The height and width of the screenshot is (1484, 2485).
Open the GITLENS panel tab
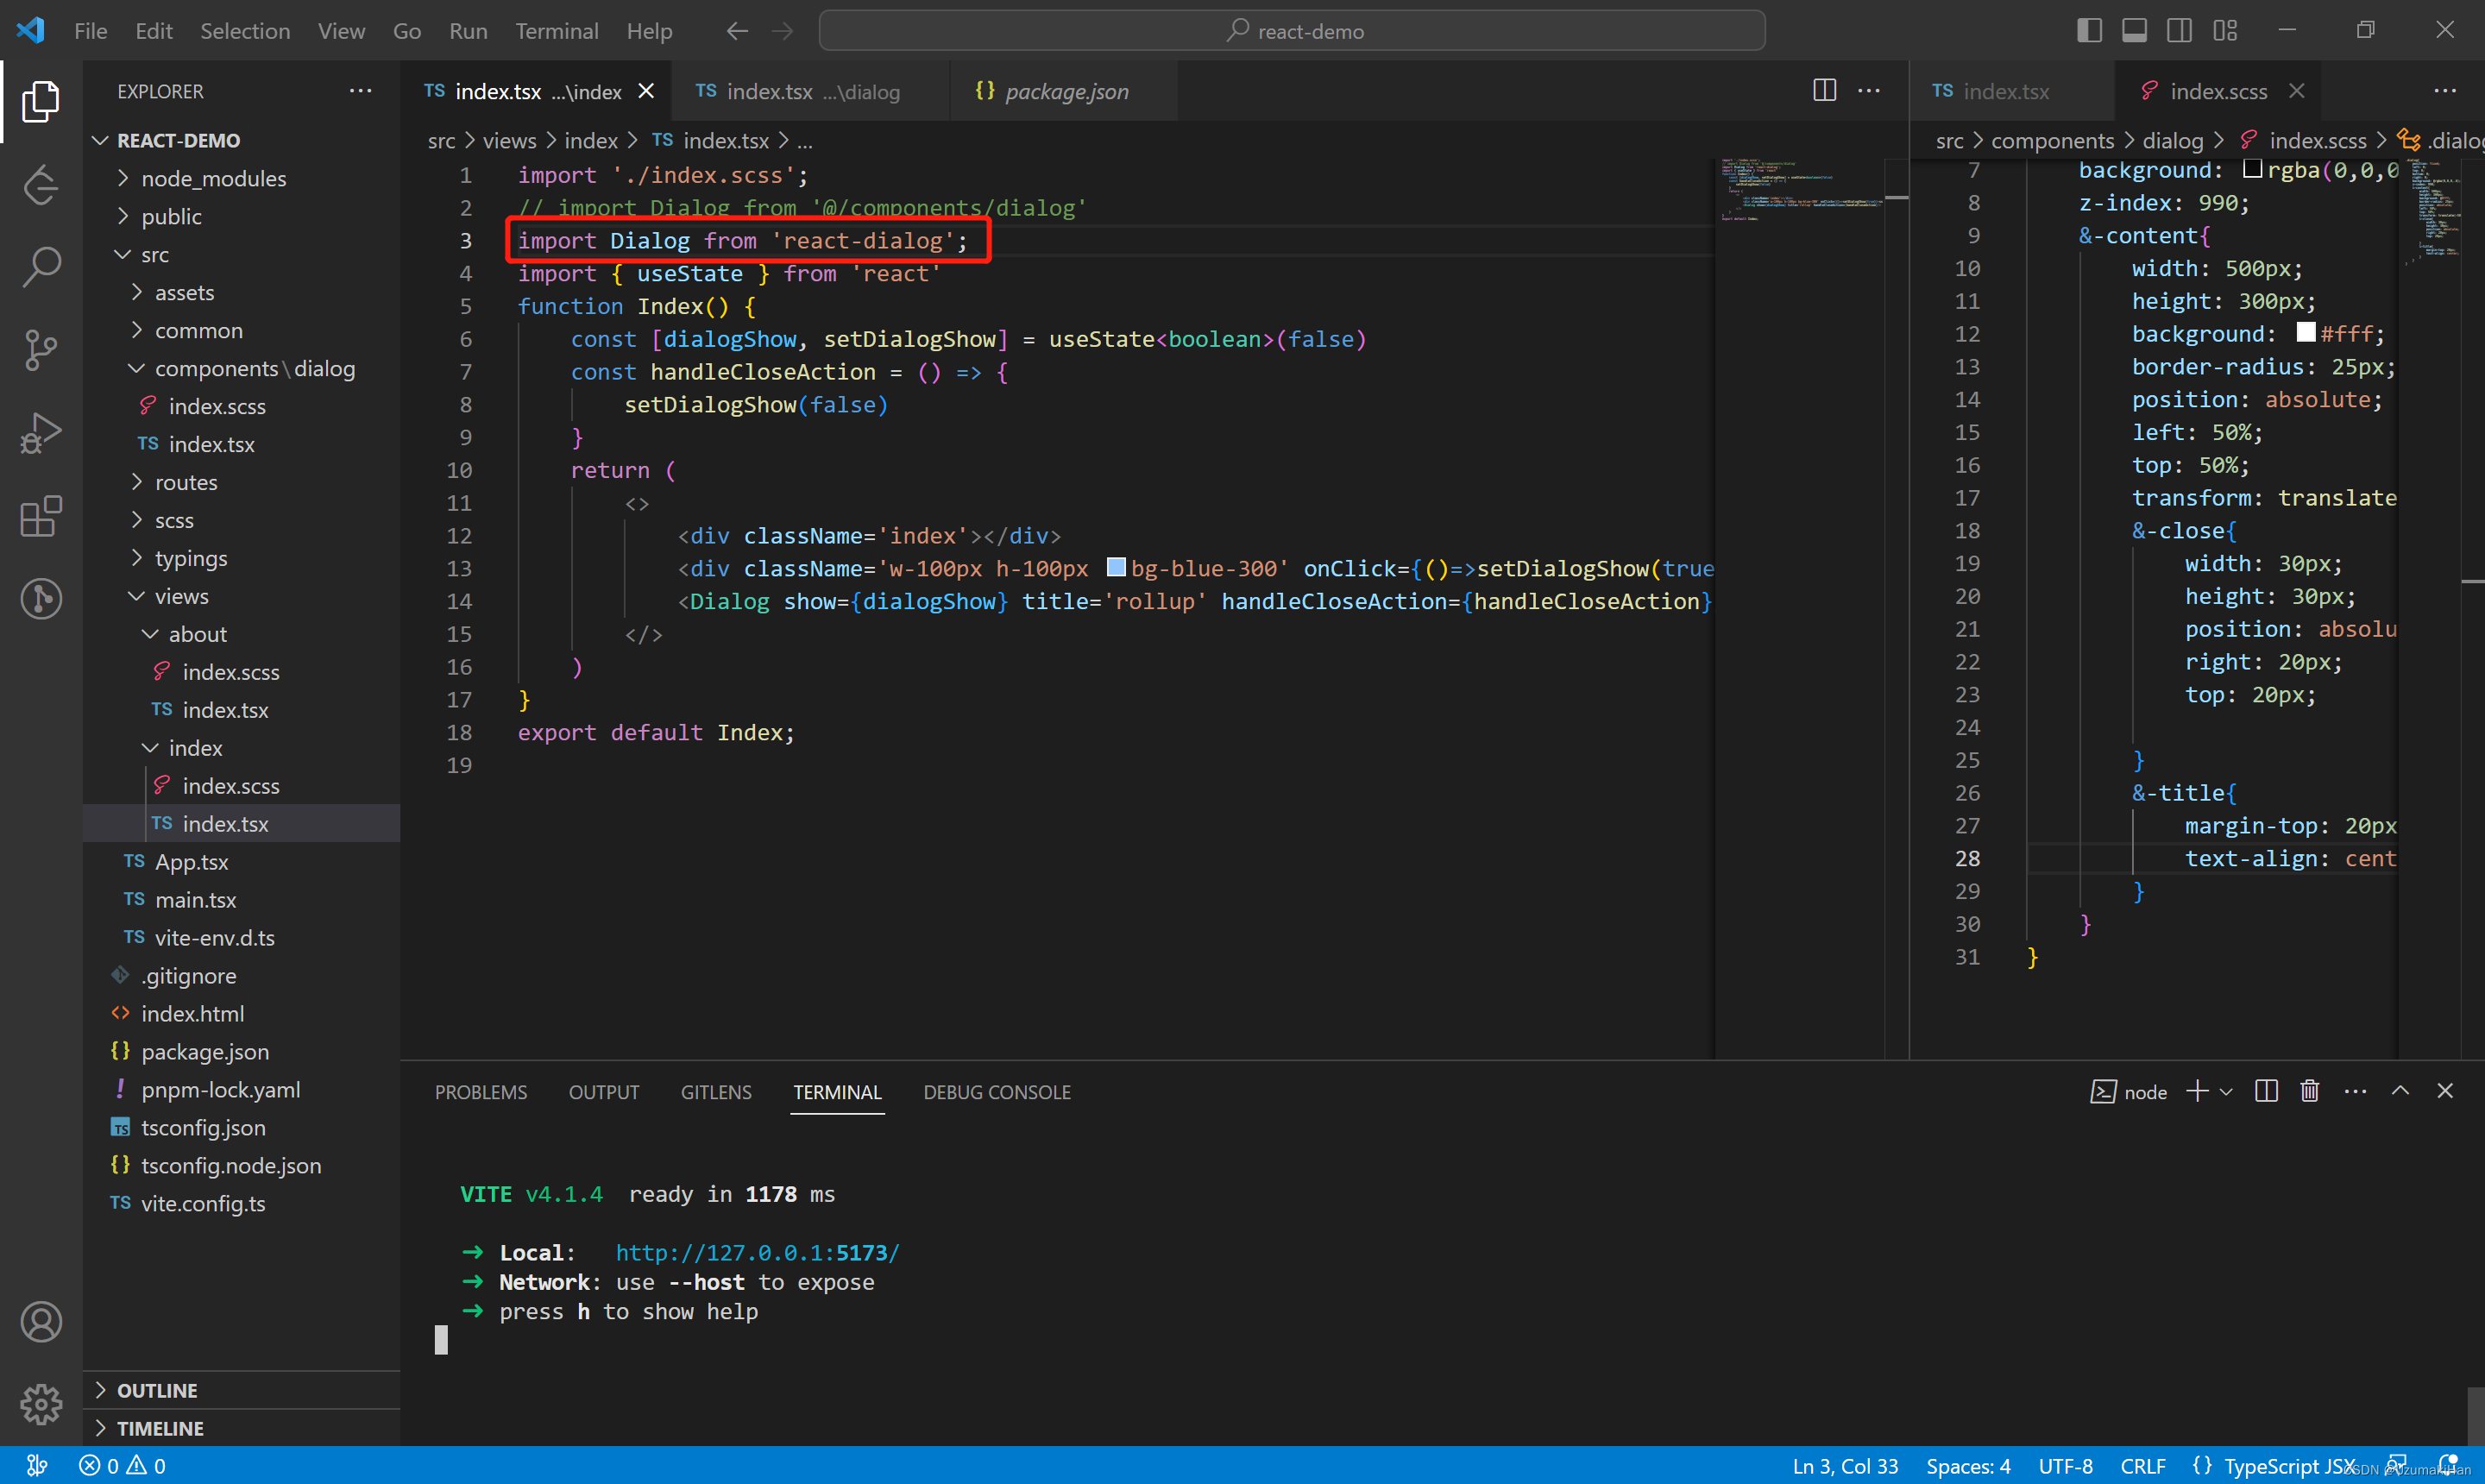click(716, 1092)
